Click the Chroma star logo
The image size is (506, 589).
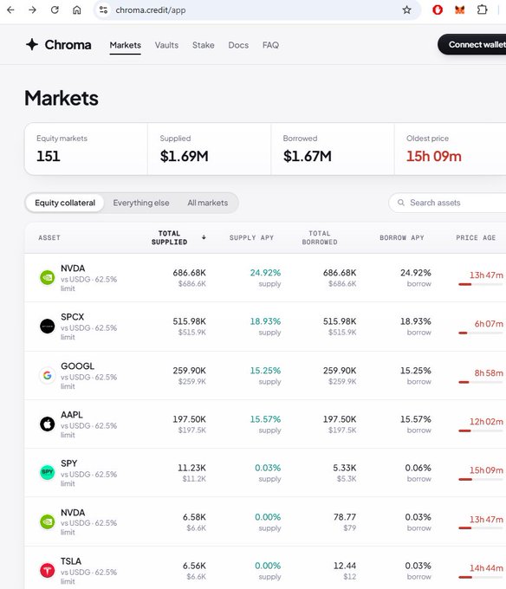click(x=32, y=45)
